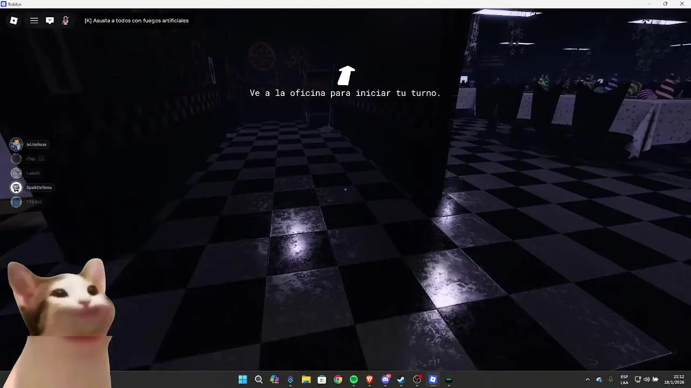
Task: Open the ESP LAA language switcher
Action: pyautogui.click(x=625, y=379)
